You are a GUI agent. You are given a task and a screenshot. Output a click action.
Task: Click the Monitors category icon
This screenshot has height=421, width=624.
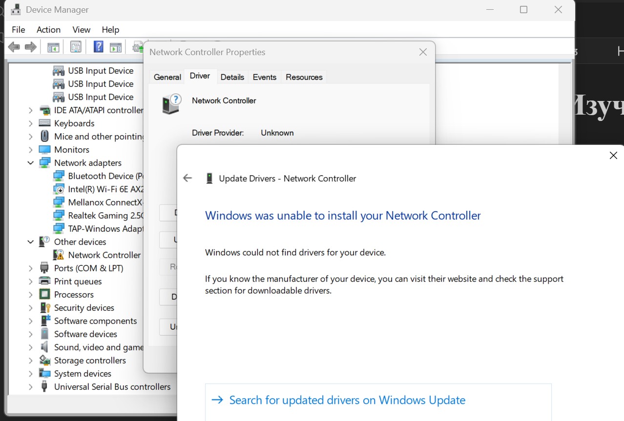[x=44, y=150]
